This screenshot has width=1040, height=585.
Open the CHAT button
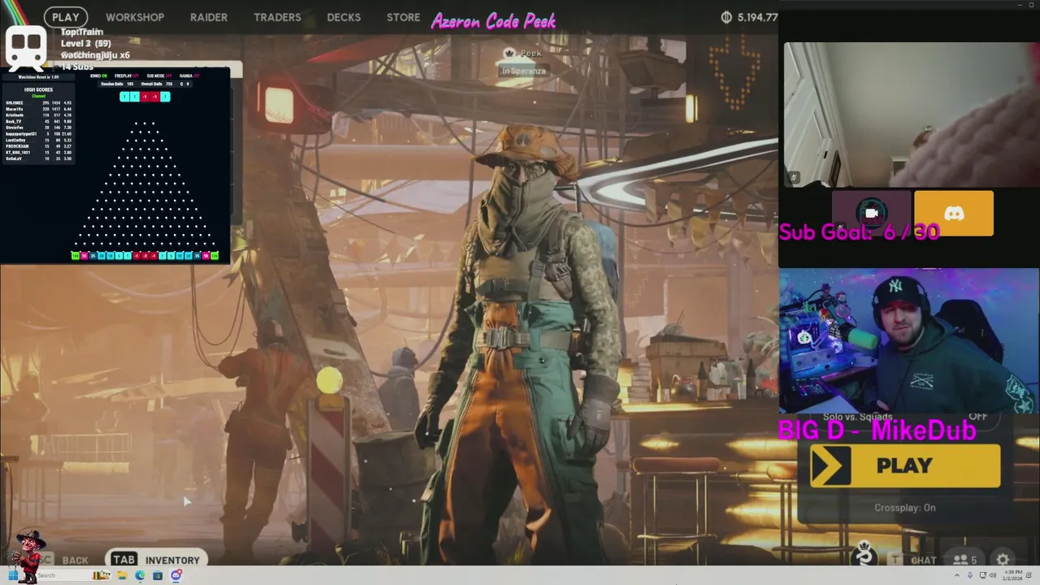(924, 560)
